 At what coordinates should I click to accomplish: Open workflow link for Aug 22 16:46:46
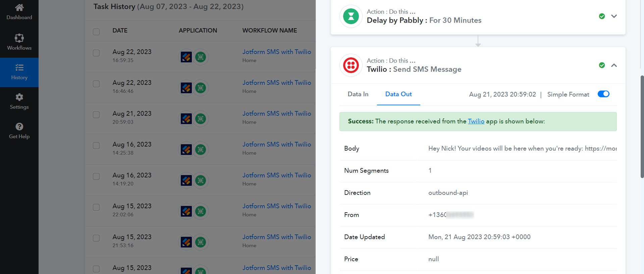pyautogui.click(x=277, y=83)
